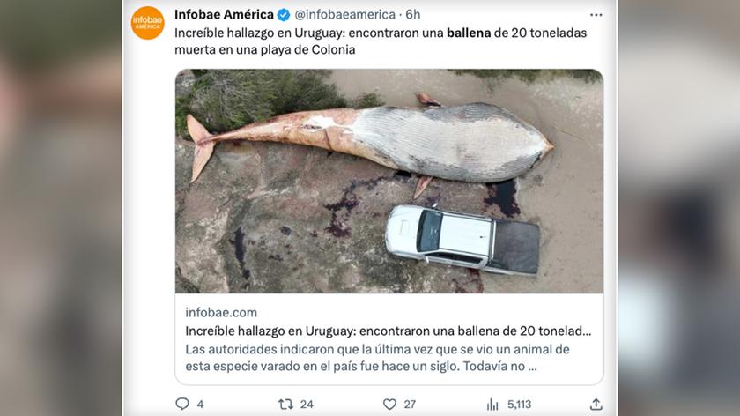This screenshot has height=416, width=740.
Task: Open the 6h timestamp link
Action: point(413,15)
